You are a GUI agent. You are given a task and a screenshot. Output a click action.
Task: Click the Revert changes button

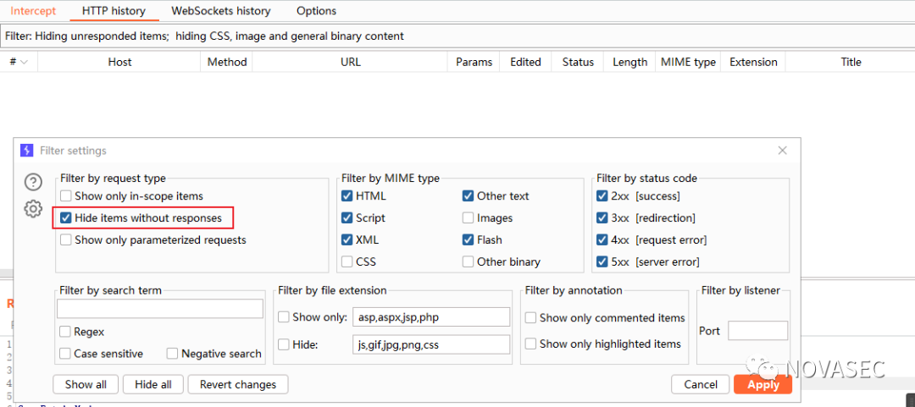[x=237, y=384]
